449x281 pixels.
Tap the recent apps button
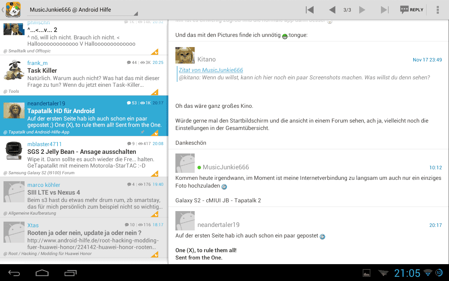[x=71, y=273]
